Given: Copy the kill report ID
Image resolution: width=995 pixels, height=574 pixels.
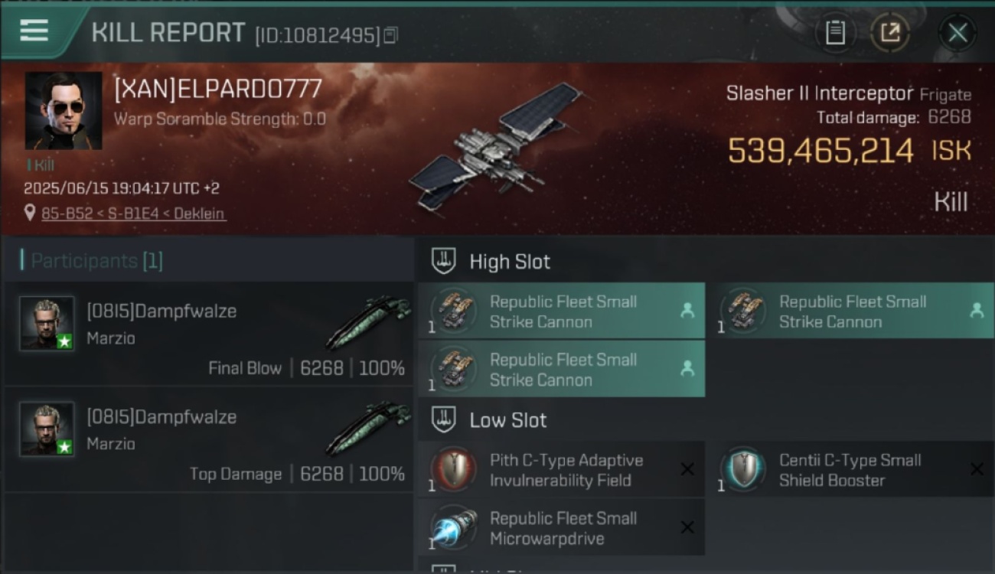Looking at the screenshot, I should click(390, 35).
